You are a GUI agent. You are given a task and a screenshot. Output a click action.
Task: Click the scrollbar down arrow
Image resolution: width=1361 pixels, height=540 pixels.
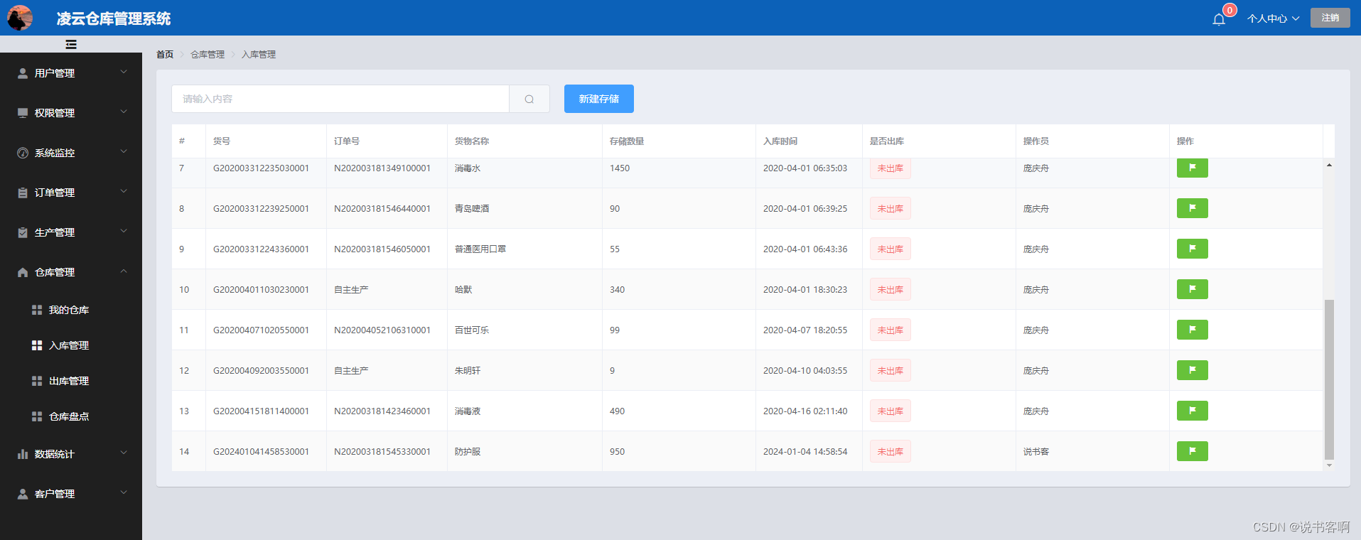click(1329, 465)
